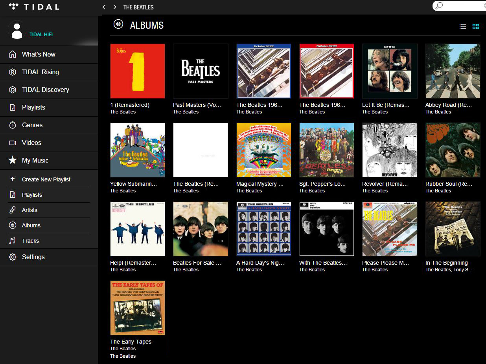Click the Videos camera icon
Viewport: 486px width, 364px height.
[x=13, y=143]
